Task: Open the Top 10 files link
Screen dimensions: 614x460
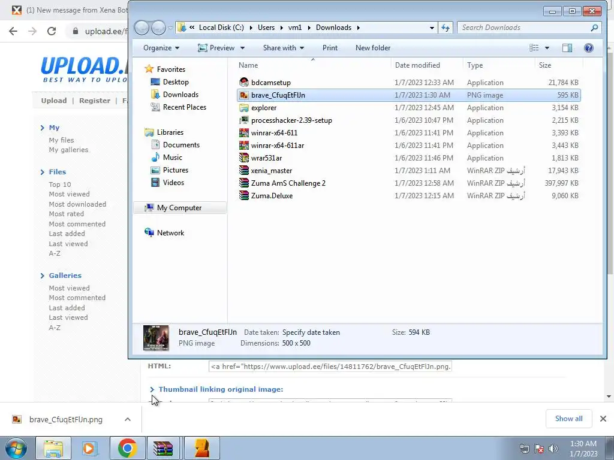Action: point(59,184)
